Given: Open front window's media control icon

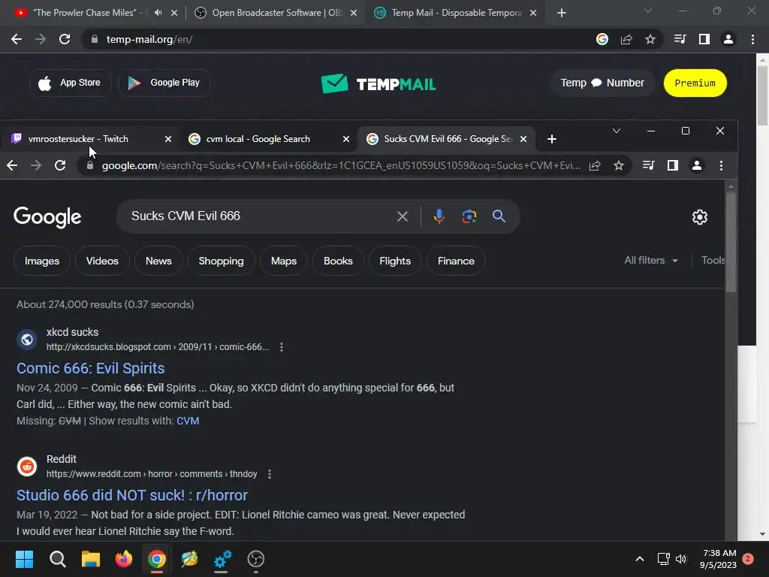Looking at the screenshot, I should pyautogui.click(x=648, y=165).
